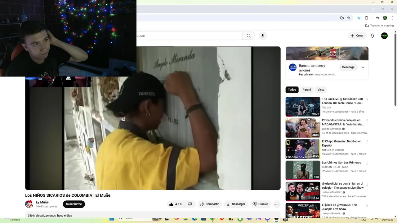Click the Compartir share button
397x223 pixels.
tap(209, 204)
